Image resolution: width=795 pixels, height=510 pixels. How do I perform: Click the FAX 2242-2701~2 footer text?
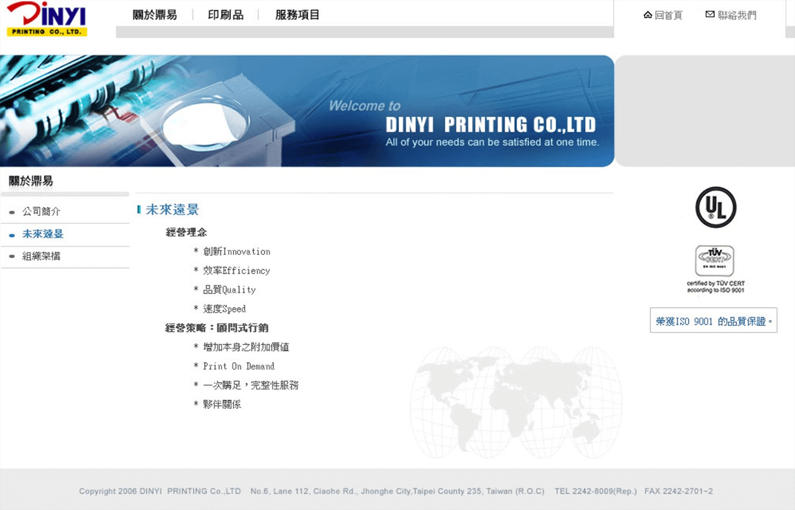coord(679,491)
